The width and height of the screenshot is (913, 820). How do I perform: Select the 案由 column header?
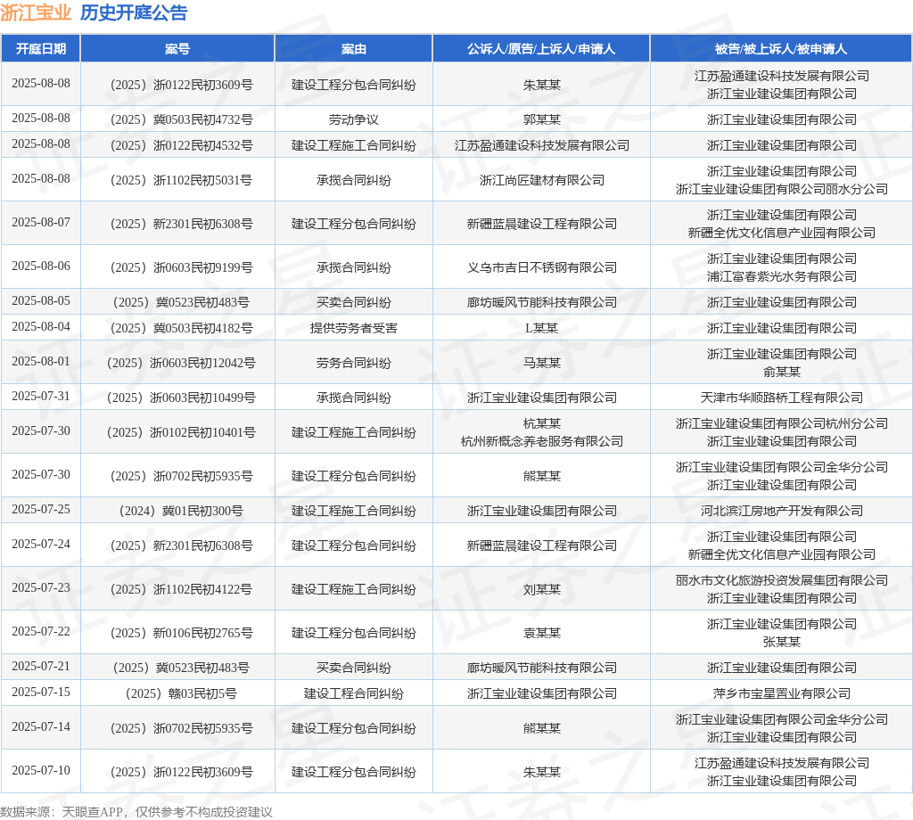[x=353, y=49]
